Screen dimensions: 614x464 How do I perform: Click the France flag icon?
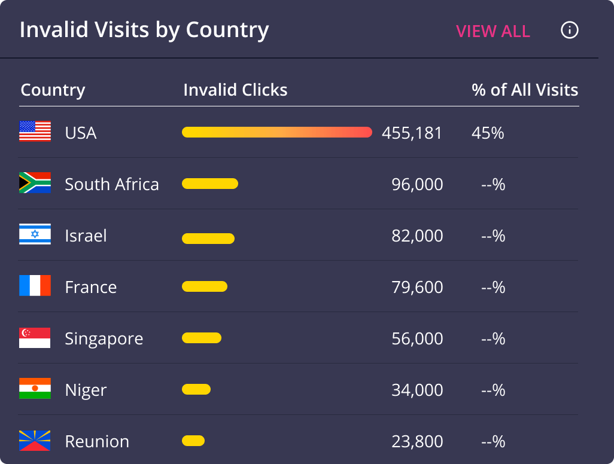click(35, 286)
